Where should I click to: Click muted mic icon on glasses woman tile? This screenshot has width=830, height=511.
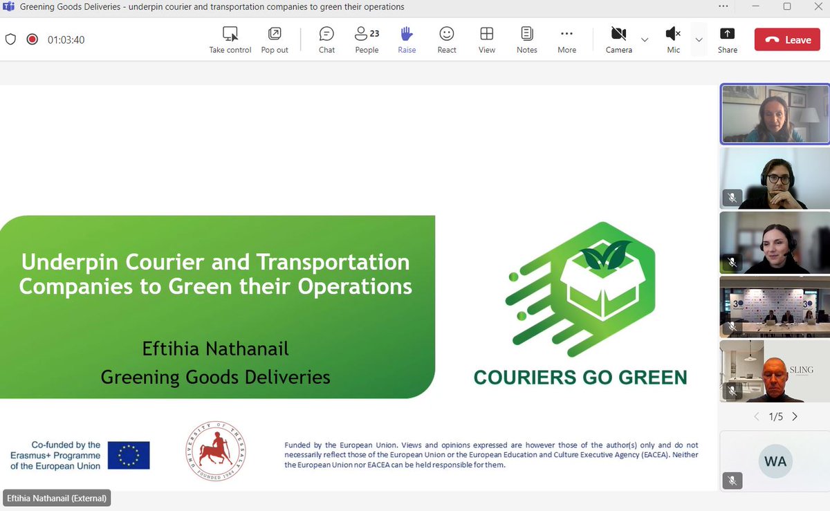(x=732, y=197)
